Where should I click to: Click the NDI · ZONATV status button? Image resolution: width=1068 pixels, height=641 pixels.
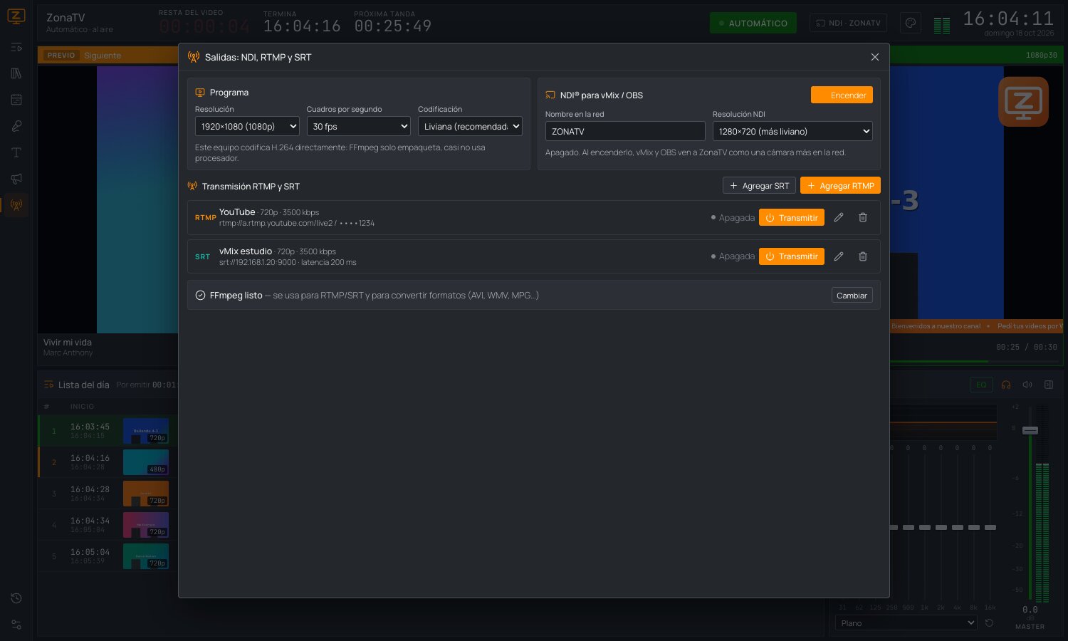[848, 23]
